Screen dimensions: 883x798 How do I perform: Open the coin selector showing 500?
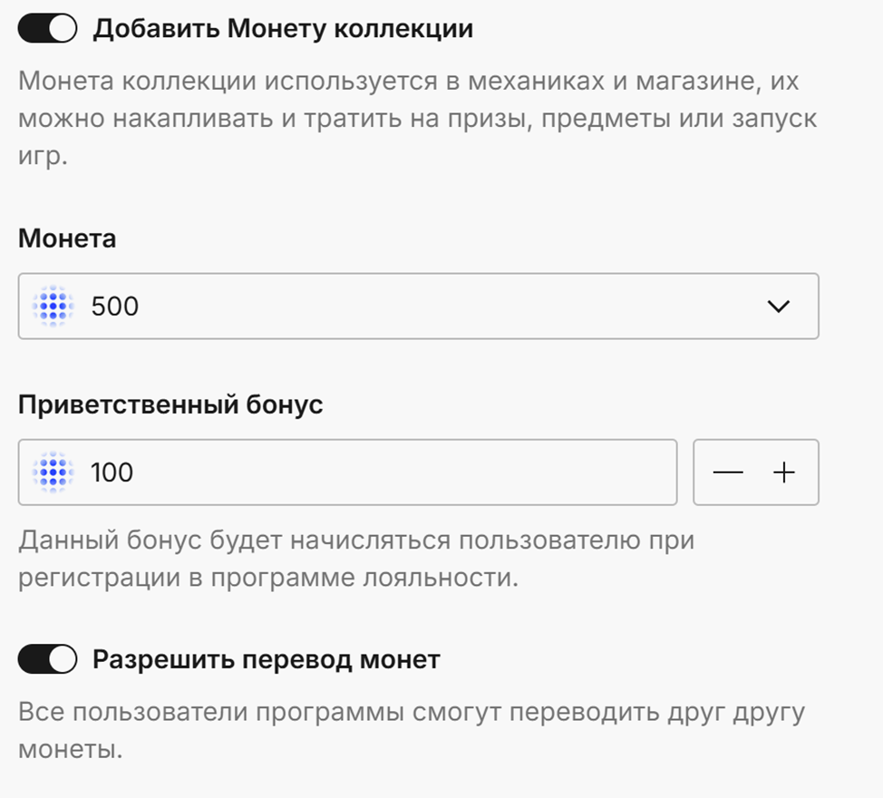pyautogui.click(x=419, y=307)
